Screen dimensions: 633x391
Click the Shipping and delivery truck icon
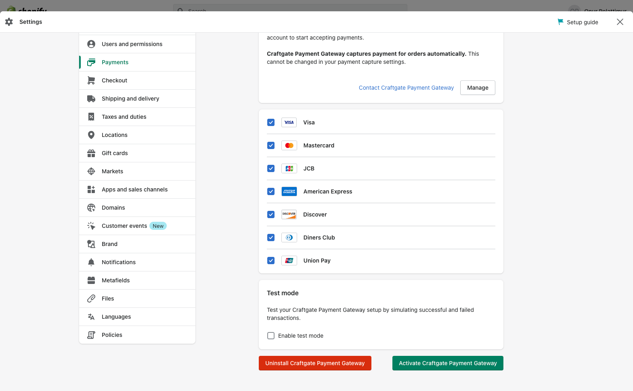[x=91, y=99]
